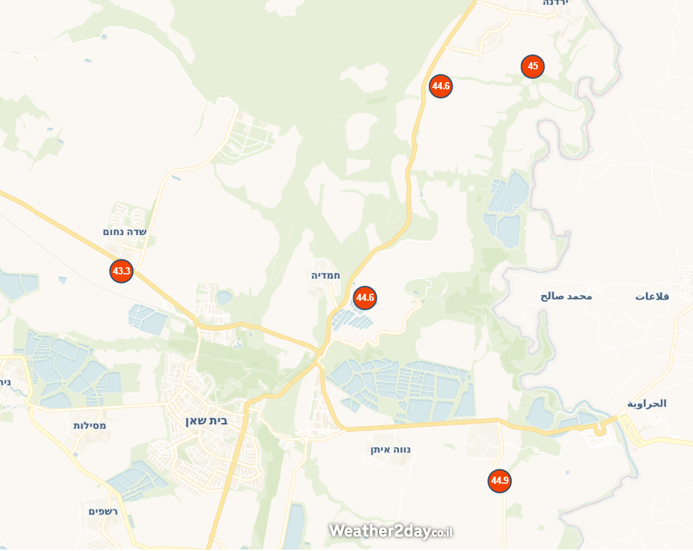Image resolution: width=693 pixels, height=551 pixels.
Task: Select the main road junction south of חמדיה
Action: tap(319, 354)
